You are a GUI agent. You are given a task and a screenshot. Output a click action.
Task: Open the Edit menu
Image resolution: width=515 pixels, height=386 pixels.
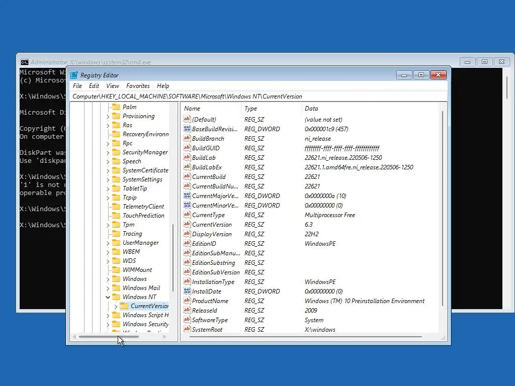point(94,85)
